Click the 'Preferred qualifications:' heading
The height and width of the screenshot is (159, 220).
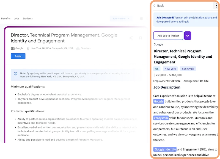[x=28, y=111]
